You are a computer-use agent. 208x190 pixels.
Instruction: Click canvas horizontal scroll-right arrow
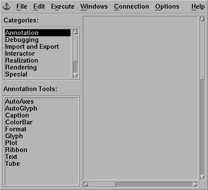[x=195, y=184]
